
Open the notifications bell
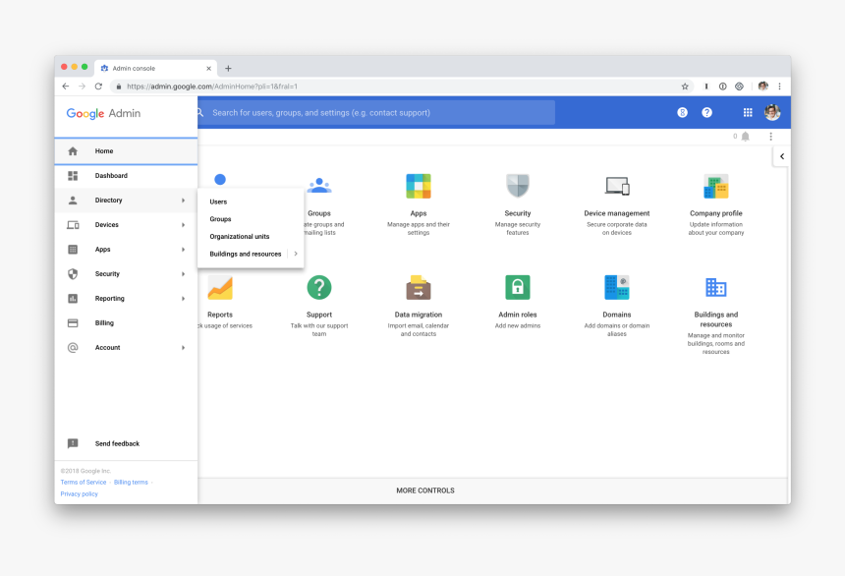click(746, 137)
